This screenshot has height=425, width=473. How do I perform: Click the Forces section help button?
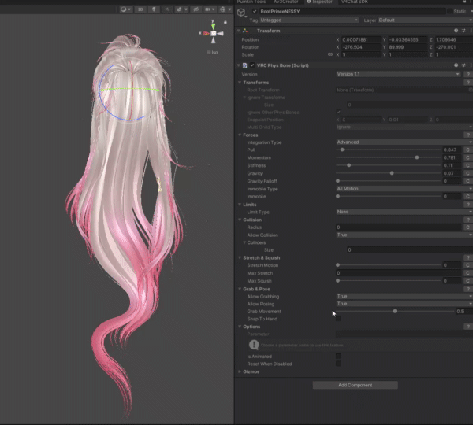(468, 135)
